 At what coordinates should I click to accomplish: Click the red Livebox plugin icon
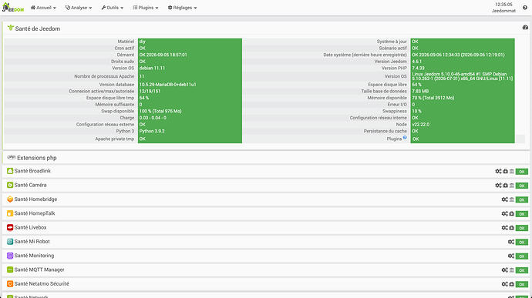click(10, 227)
